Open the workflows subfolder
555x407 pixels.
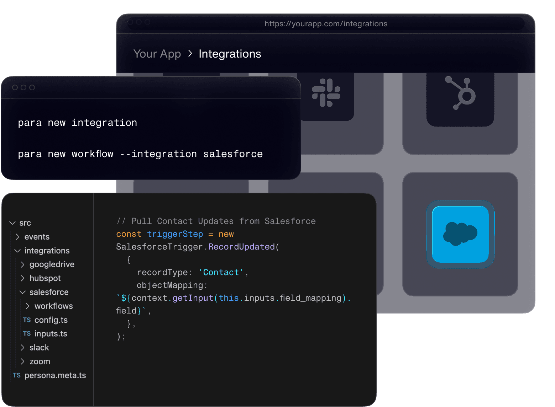pyautogui.click(x=28, y=306)
